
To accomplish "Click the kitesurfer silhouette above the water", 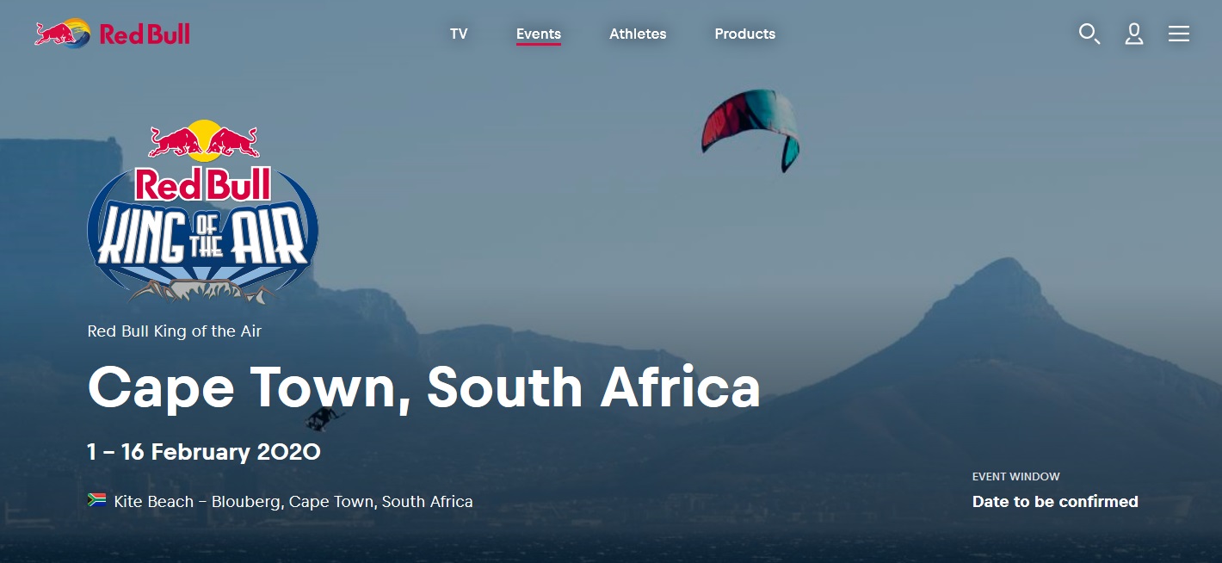I will (x=320, y=418).
